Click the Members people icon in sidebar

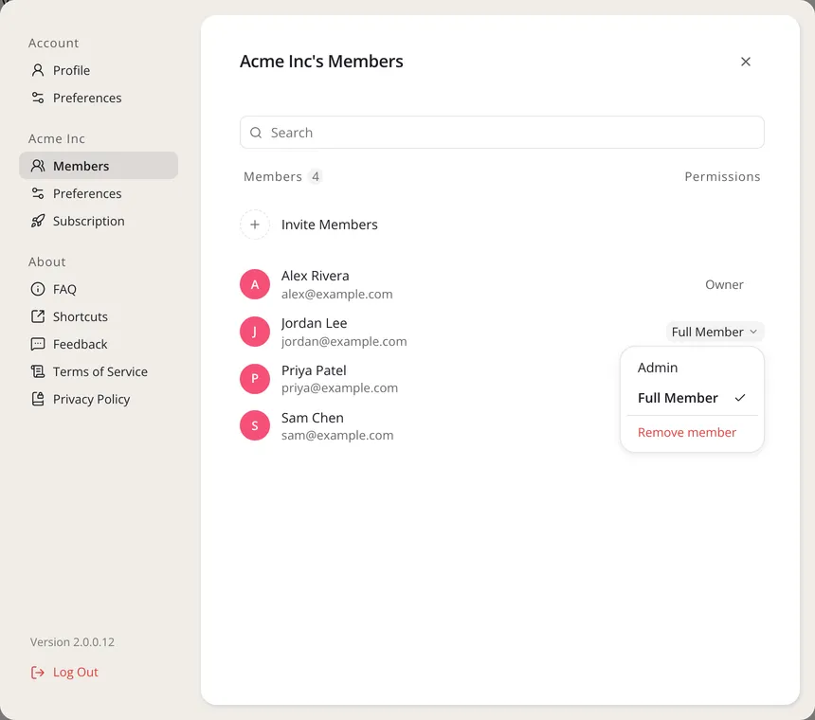tap(37, 166)
